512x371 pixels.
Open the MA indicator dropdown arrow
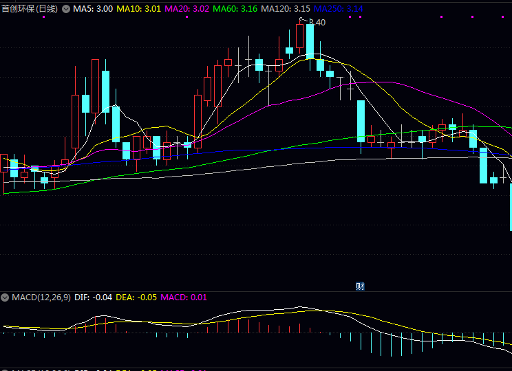[x=66, y=9]
